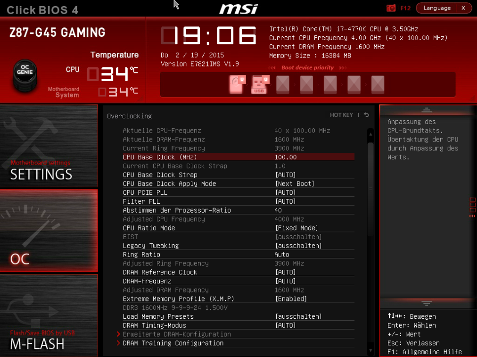Image resolution: width=477 pixels, height=357 pixels.
Task: Click the Z87-G45 GAMING board name
Action: point(58,32)
